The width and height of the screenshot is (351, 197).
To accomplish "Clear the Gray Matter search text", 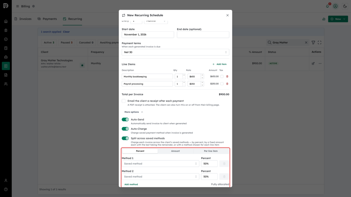I will pos(306,42).
